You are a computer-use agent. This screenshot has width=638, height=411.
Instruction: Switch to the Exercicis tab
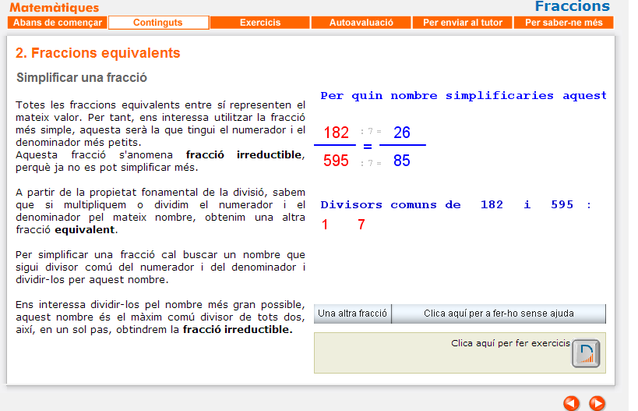point(259,23)
